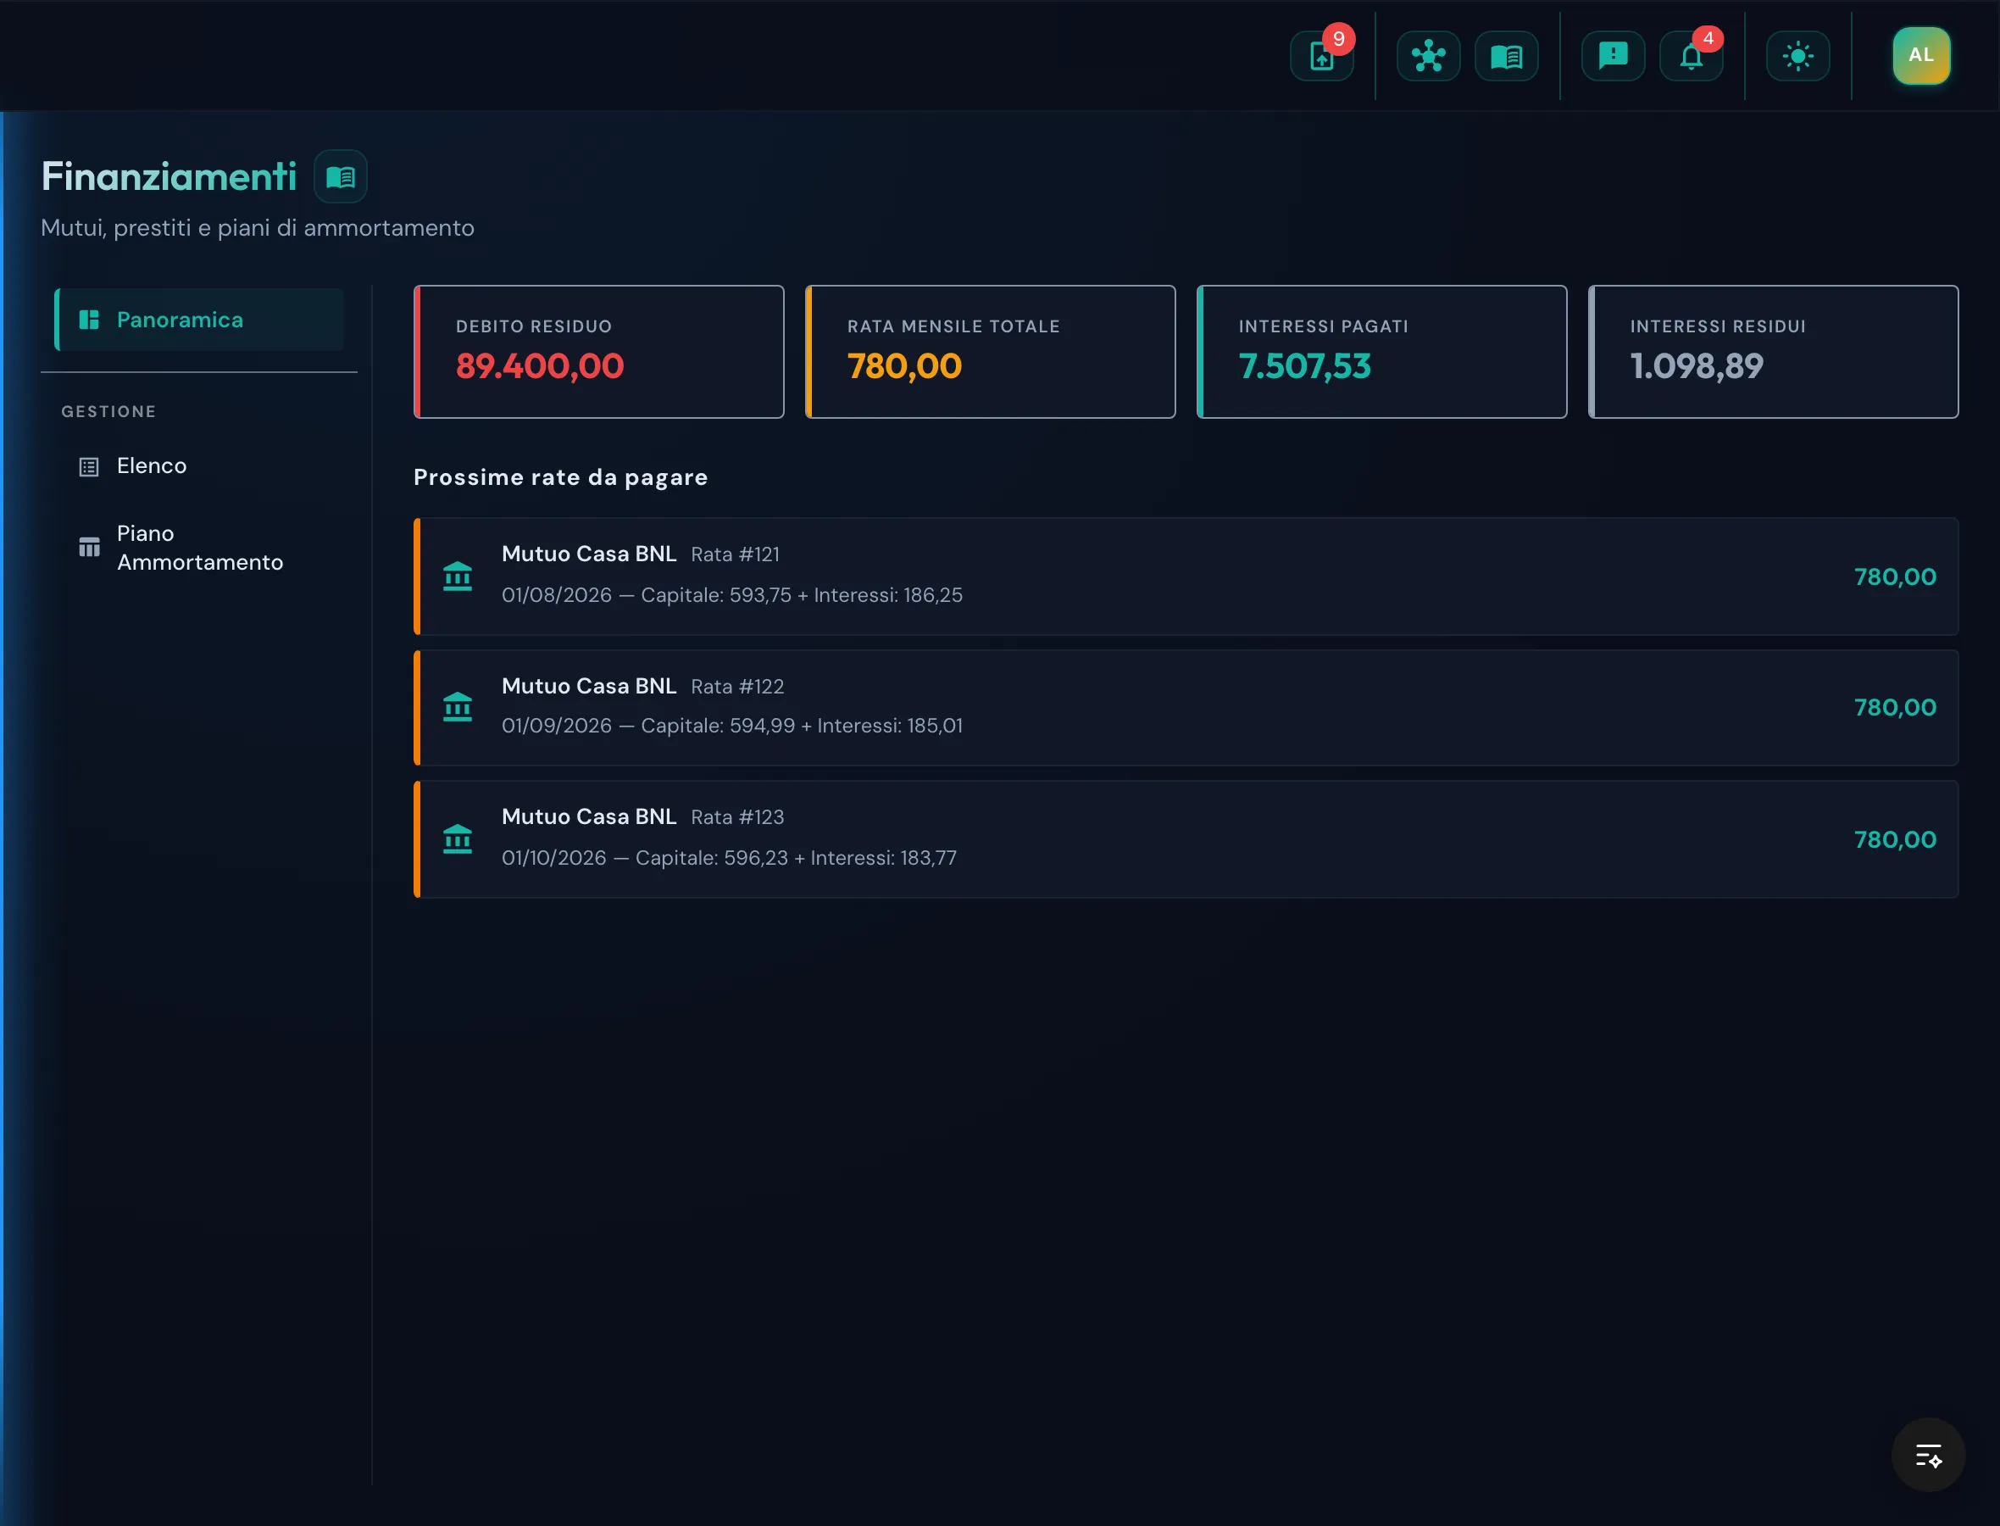Open the Interessi Pagati card

tap(1381, 352)
